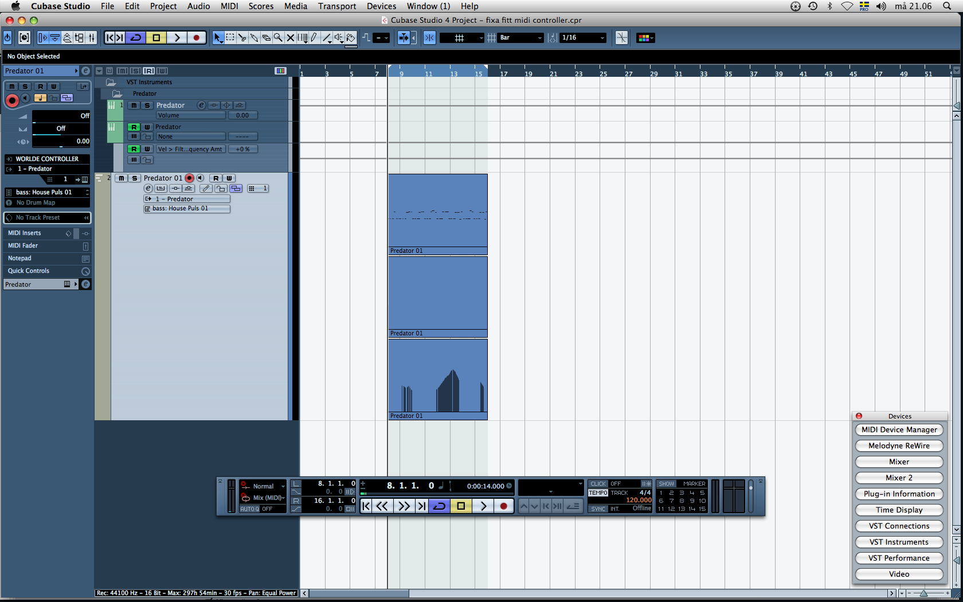The image size is (963, 602).
Task: Select the Erase tool
Action: (266, 38)
